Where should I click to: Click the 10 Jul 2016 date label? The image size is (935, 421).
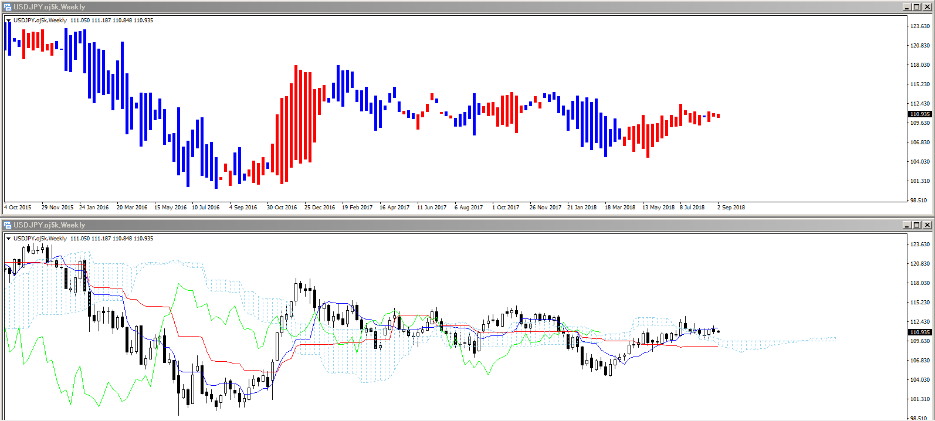(205, 208)
